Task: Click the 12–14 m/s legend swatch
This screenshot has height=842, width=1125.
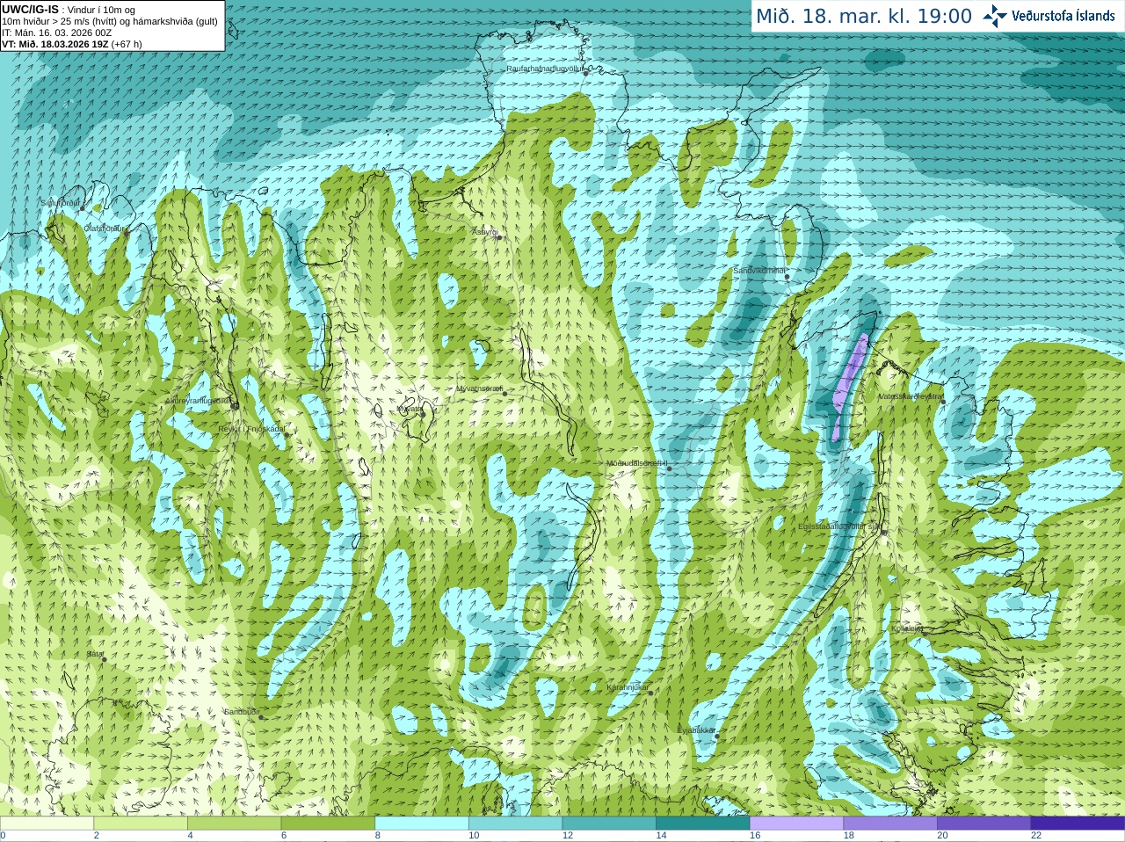Action: [609, 824]
